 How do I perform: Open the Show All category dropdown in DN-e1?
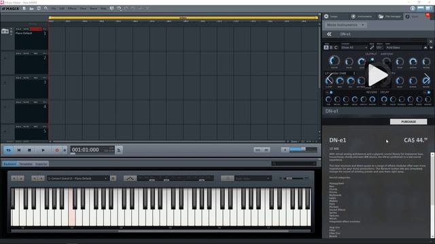point(354,47)
